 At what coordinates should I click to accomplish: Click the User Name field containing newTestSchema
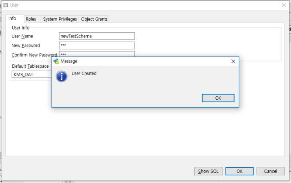tap(97, 36)
